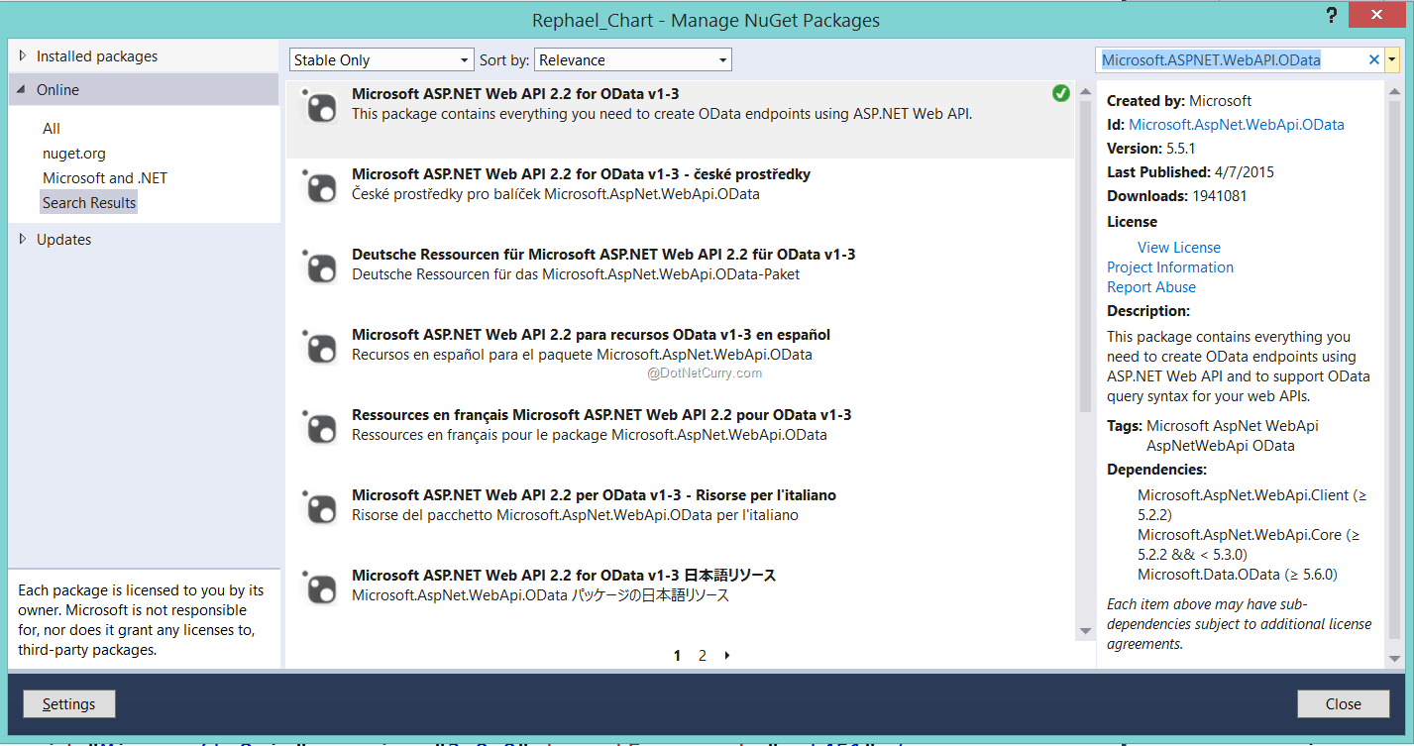Click in the package search field
1414x746 pixels.
point(1232,59)
